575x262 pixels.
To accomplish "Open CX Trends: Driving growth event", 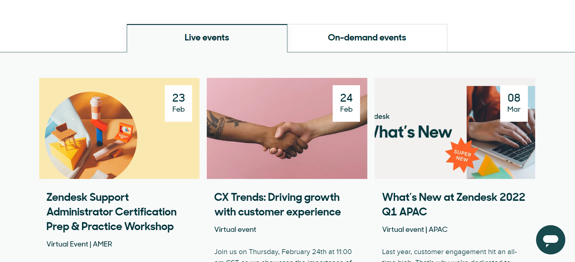I will (x=277, y=204).
